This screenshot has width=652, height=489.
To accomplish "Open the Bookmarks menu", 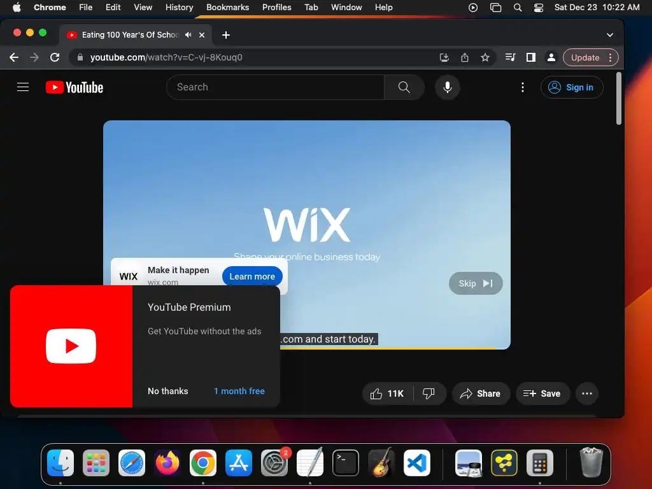I will 227,7.
